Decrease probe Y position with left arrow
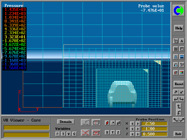Image resolution: width=187 pixels, height=140 pixels. click(x=132, y=129)
